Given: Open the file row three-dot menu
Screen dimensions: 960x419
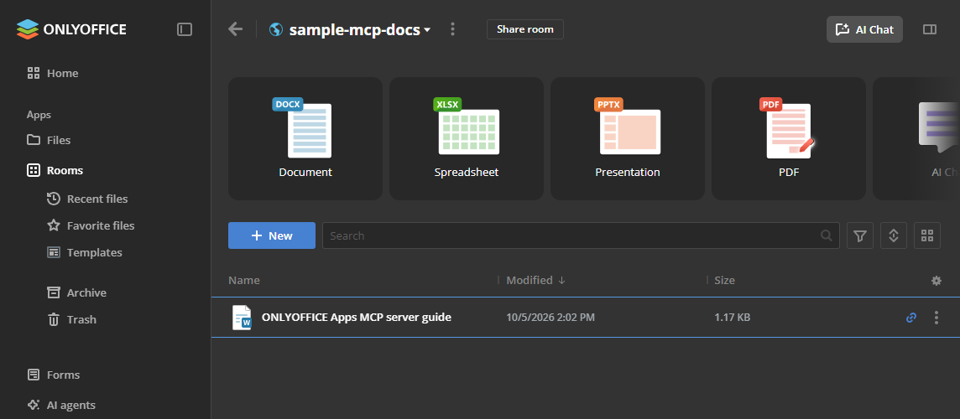Looking at the screenshot, I should [x=937, y=318].
